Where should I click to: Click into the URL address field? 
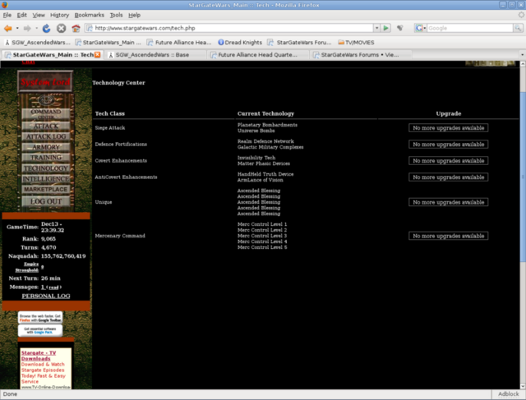tap(230, 28)
